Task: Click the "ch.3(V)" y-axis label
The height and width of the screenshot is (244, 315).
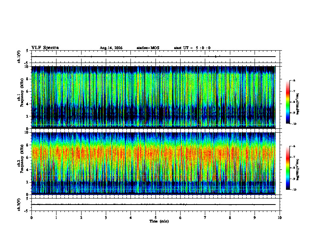Action: pos(19,205)
